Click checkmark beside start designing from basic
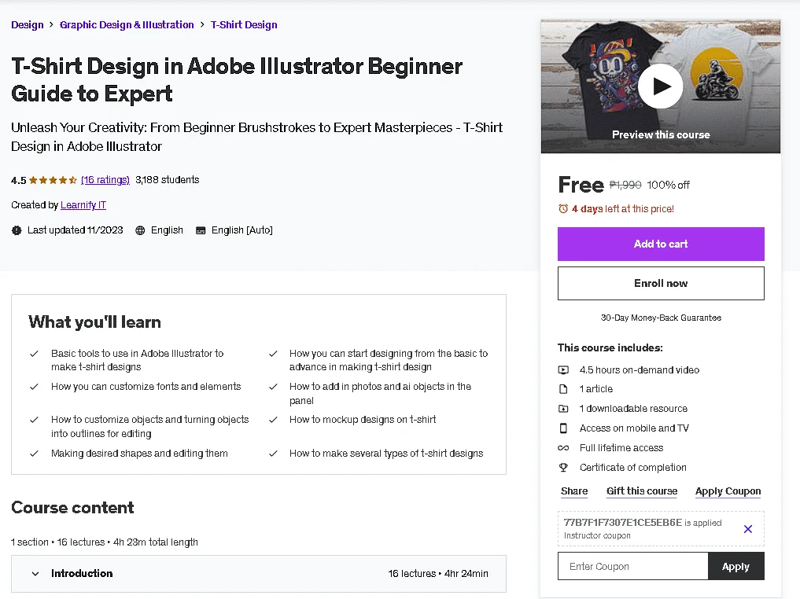Image resolution: width=800 pixels, height=599 pixels. [273, 354]
